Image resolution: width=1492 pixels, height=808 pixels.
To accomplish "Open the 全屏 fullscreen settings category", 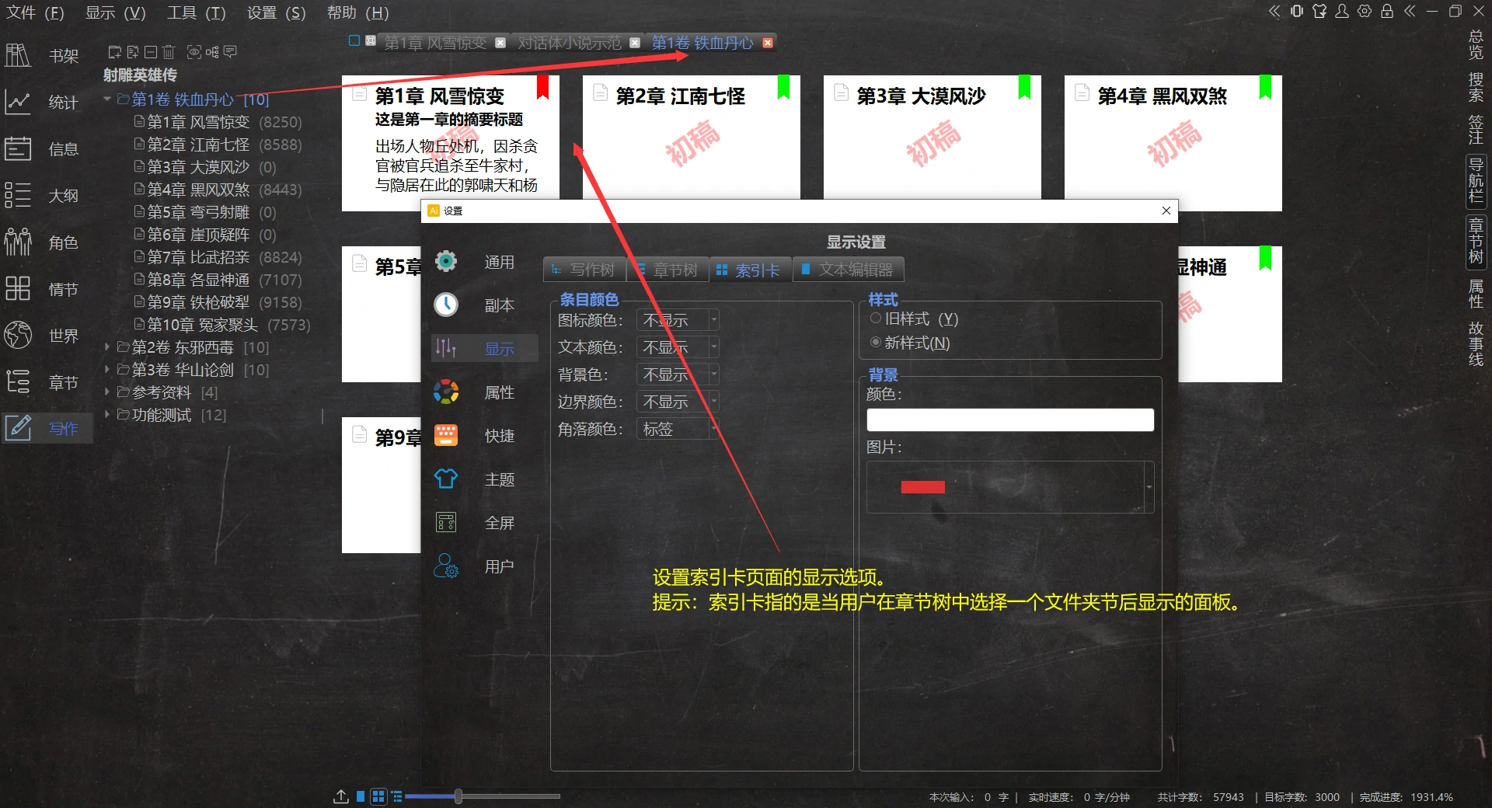I will tap(485, 523).
